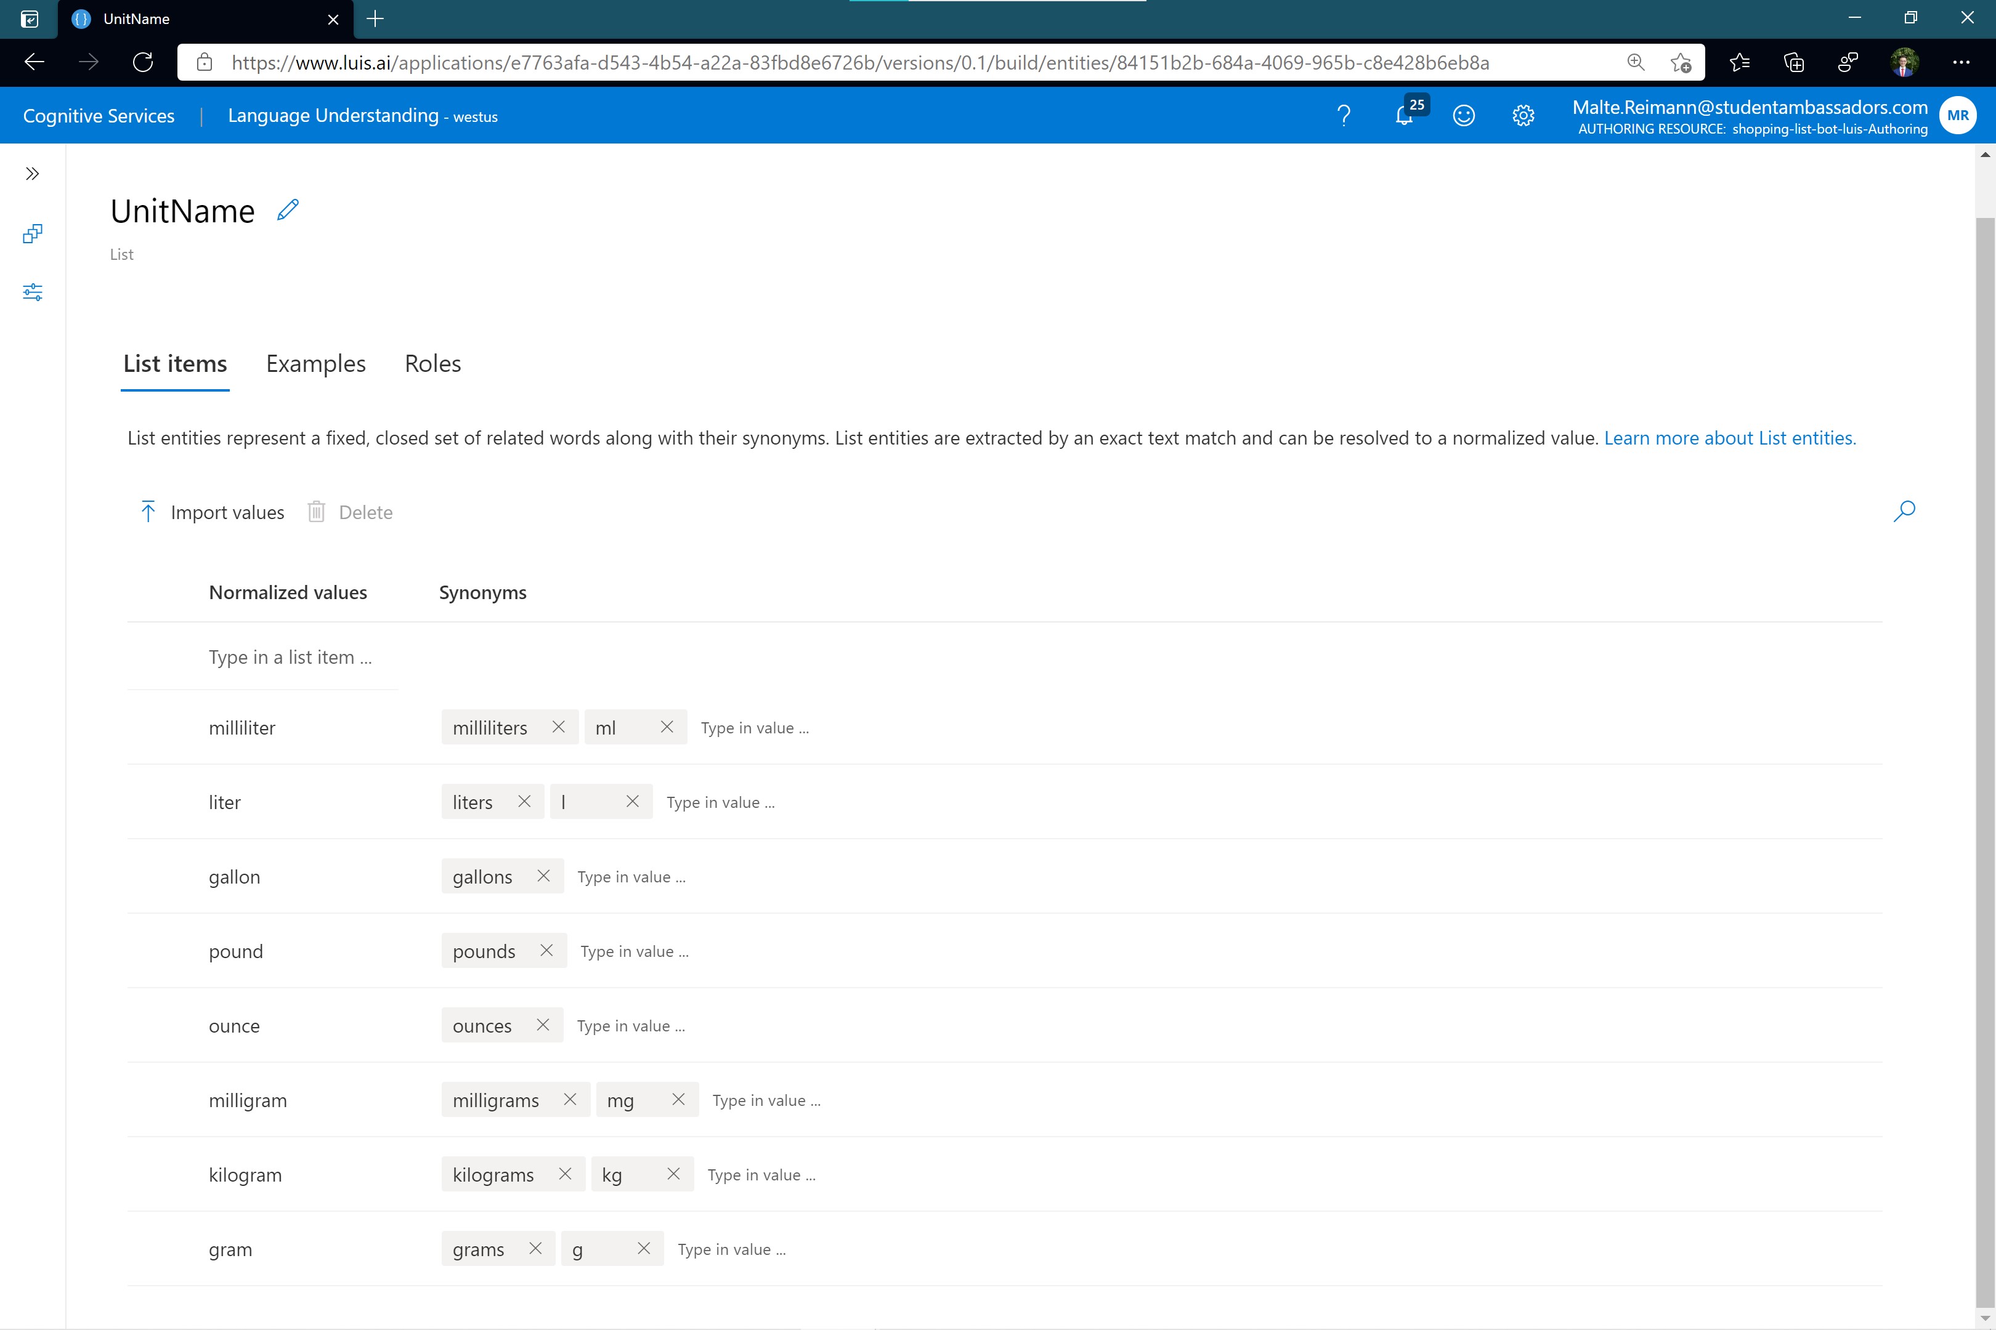This screenshot has width=1996, height=1330.
Task: Open 'Learn more about List entities' link
Action: [1729, 438]
